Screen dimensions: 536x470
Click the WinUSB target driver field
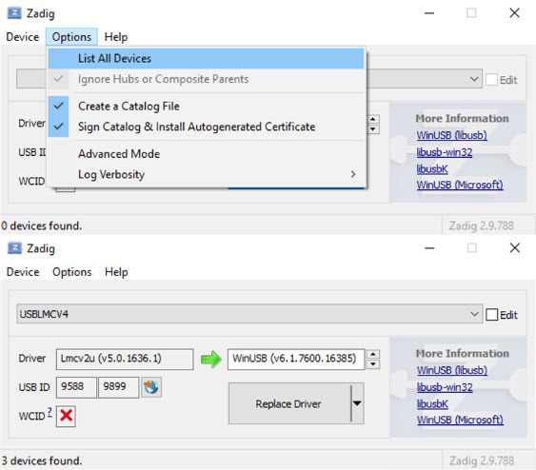click(x=296, y=359)
